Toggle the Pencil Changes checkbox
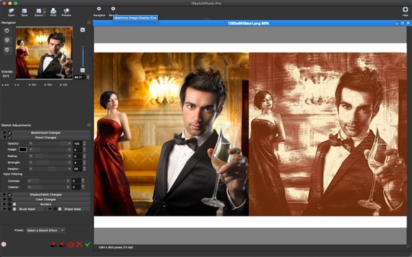The height and width of the screenshot is (257, 412). [10, 138]
